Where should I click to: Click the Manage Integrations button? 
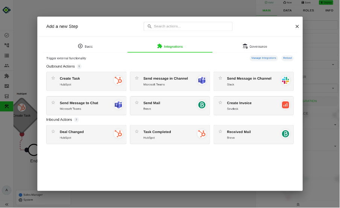click(x=264, y=58)
